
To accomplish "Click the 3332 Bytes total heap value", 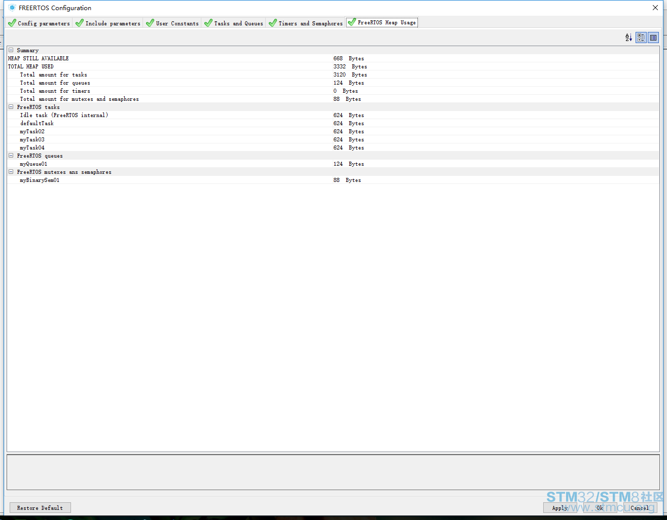I will click(350, 66).
